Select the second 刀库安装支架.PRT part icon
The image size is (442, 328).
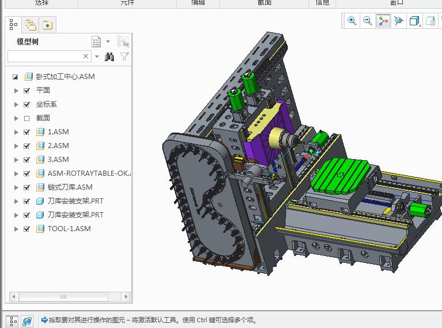pyautogui.click(x=40, y=215)
